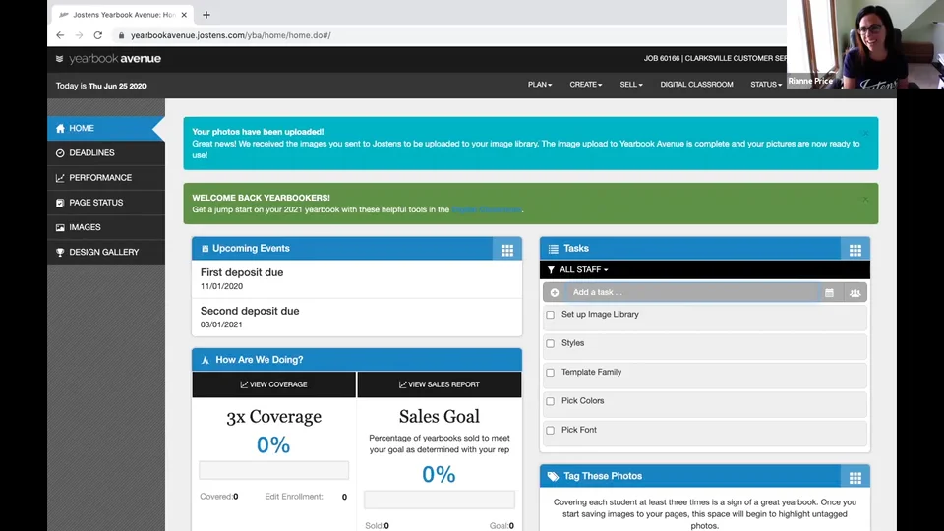The height and width of the screenshot is (531, 944).
Task: Click the Tasks panel grid icon
Action: tap(855, 250)
